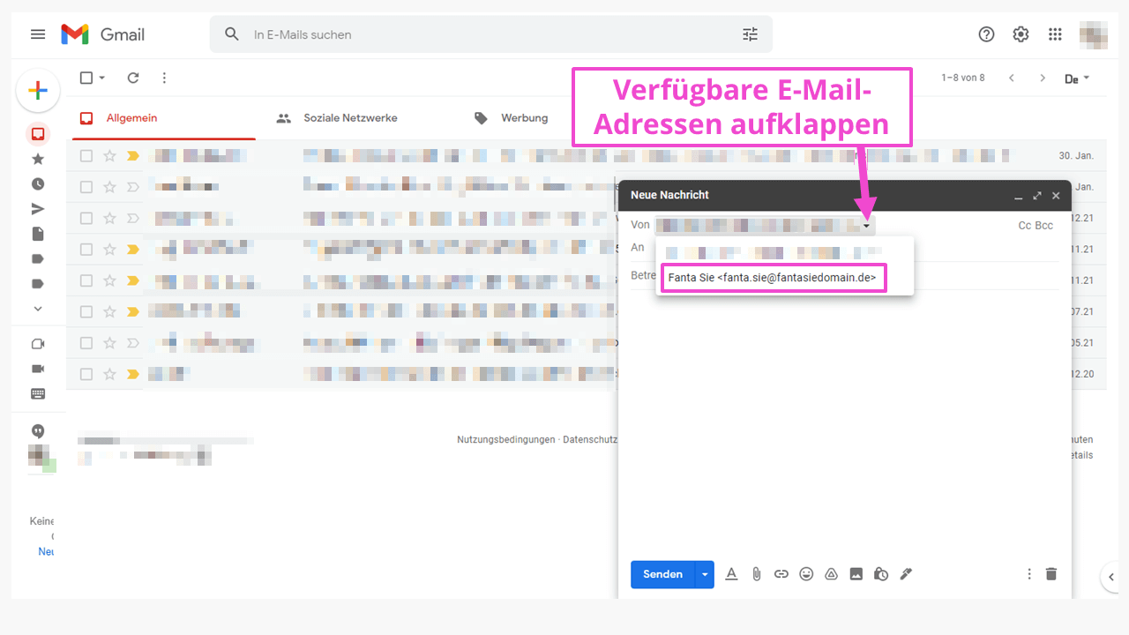The height and width of the screenshot is (635, 1129).
Task: Click the attach files paperclip icon
Action: pyautogui.click(x=756, y=574)
